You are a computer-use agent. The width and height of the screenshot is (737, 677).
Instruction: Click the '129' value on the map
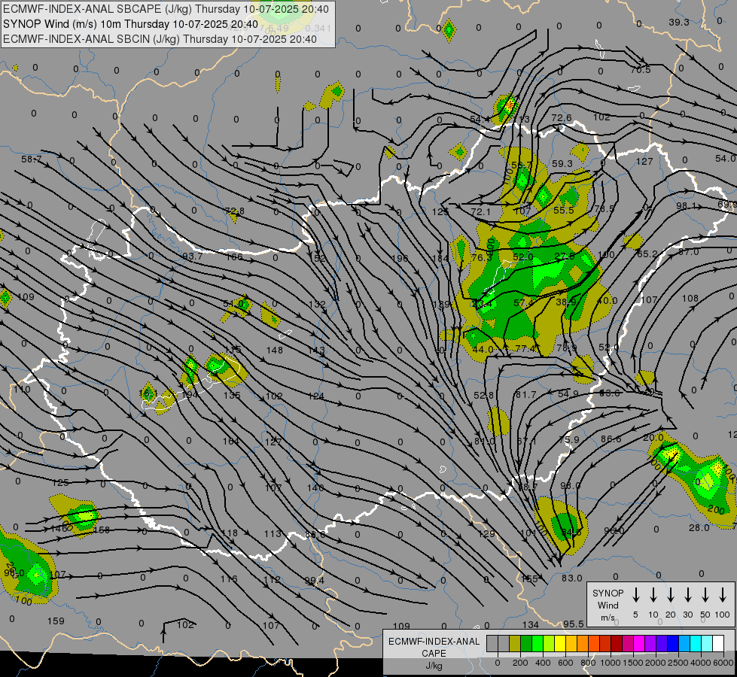point(486,534)
